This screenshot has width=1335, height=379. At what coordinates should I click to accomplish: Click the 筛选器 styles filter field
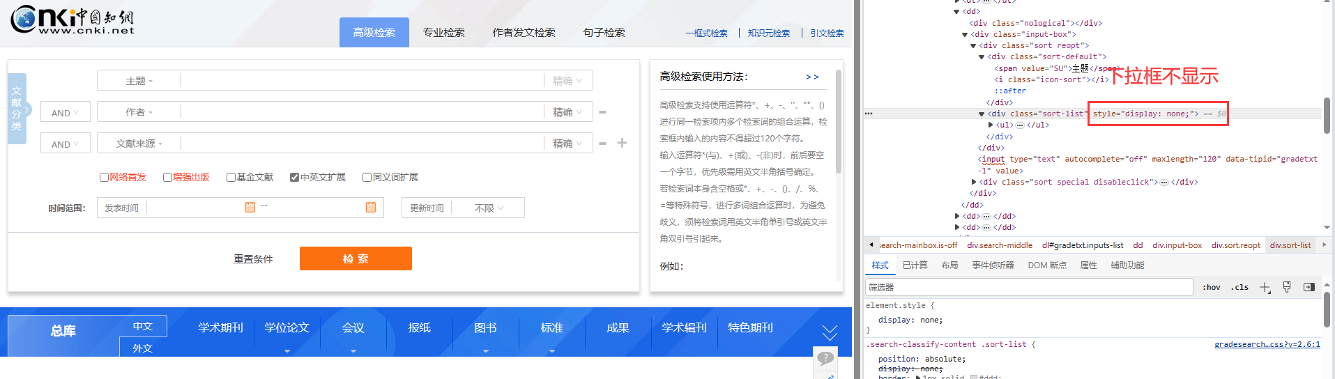1028,287
